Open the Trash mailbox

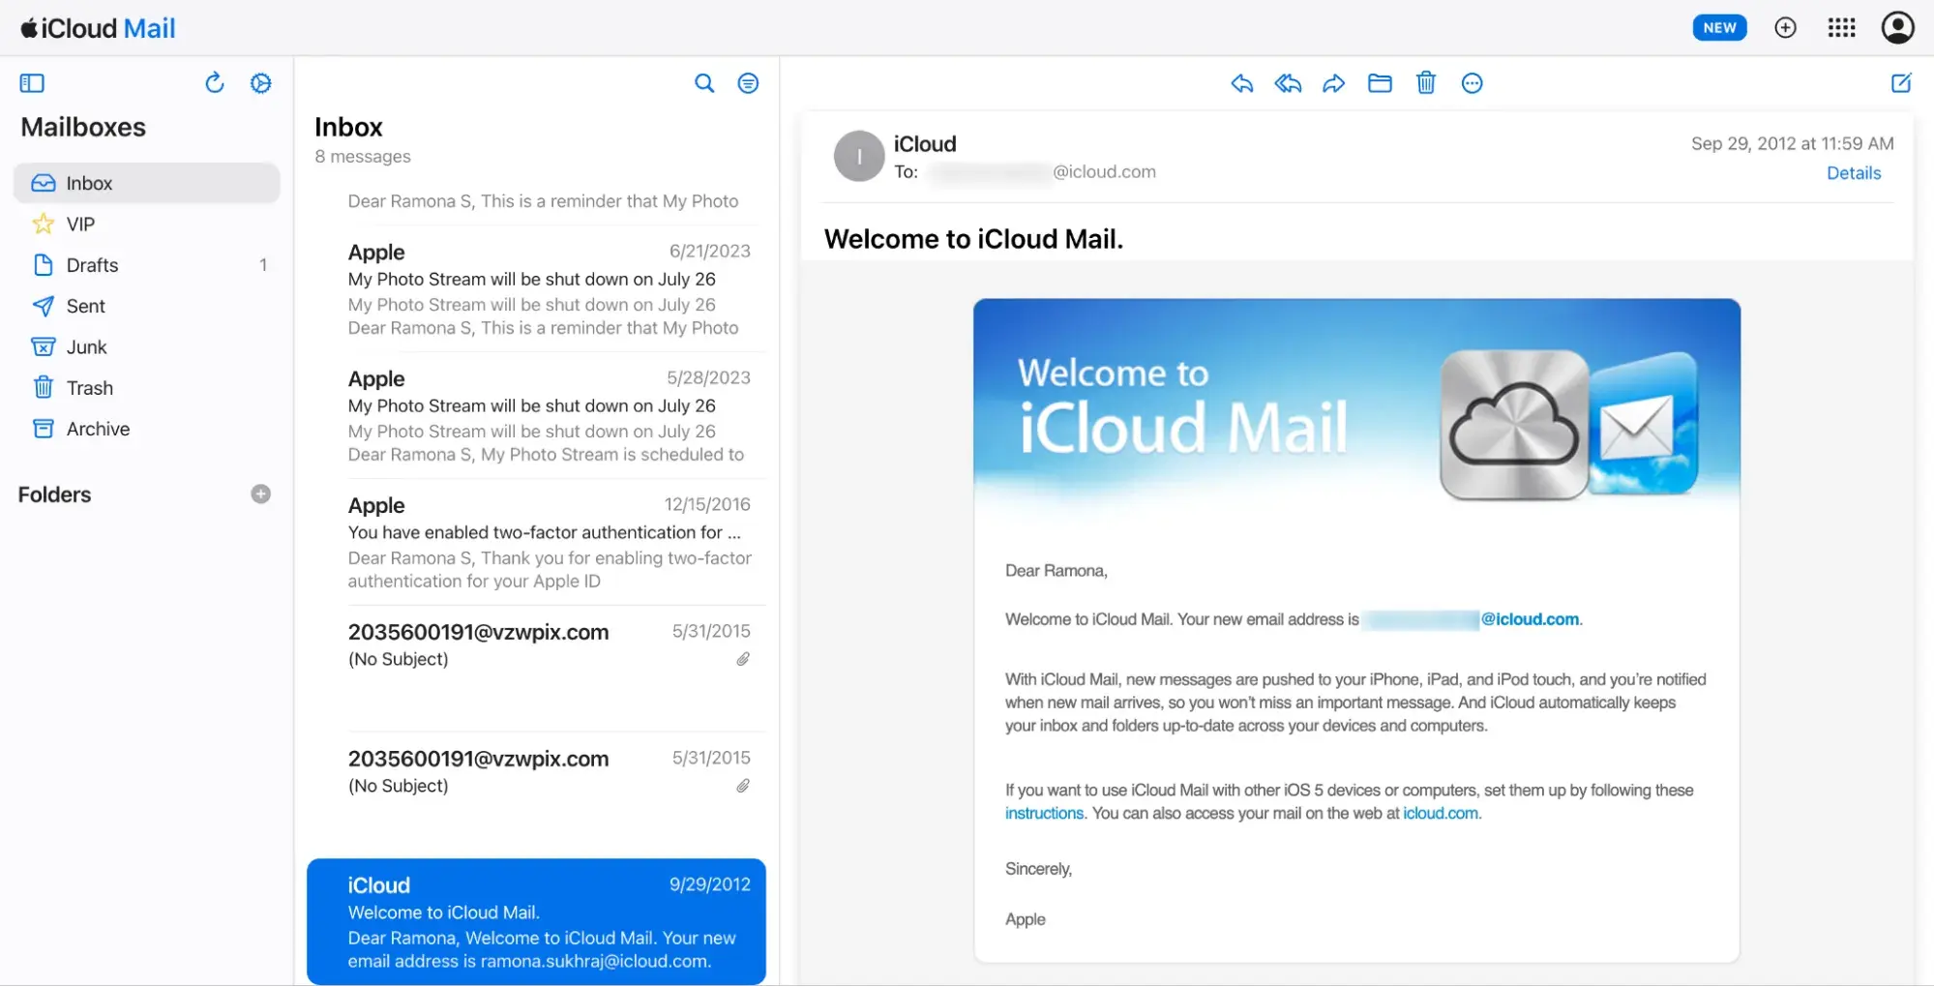pyautogui.click(x=147, y=388)
